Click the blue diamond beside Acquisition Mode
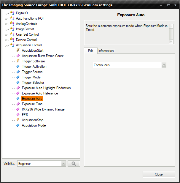Viewport: 180px width, 183px height. 18,125
